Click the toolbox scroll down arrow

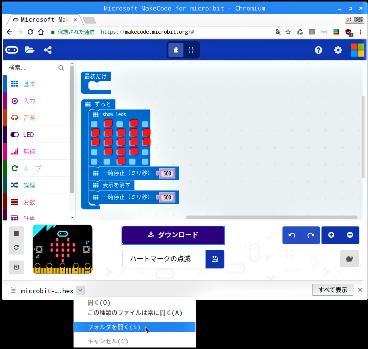click(x=72, y=217)
